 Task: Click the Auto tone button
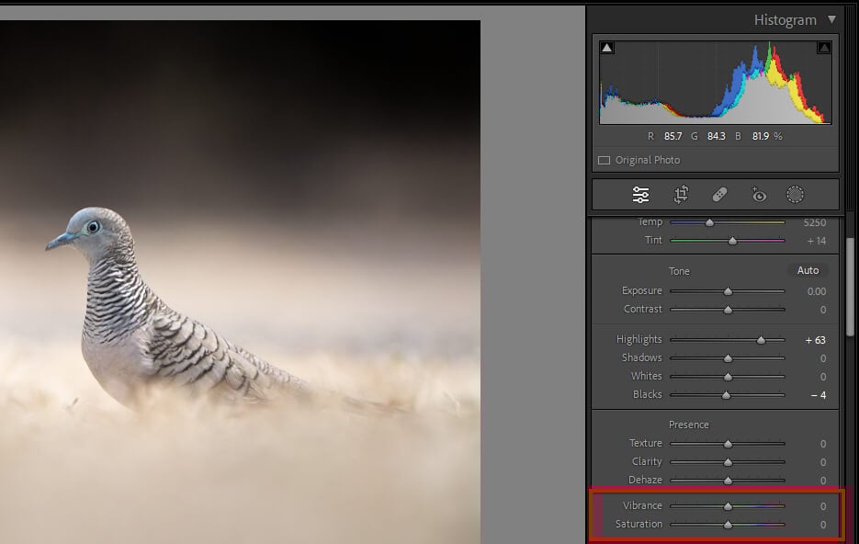point(808,271)
